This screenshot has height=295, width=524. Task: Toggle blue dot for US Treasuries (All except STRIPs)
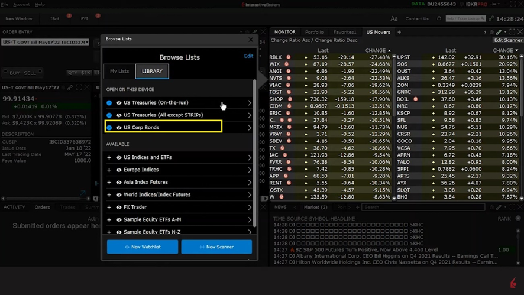109,115
